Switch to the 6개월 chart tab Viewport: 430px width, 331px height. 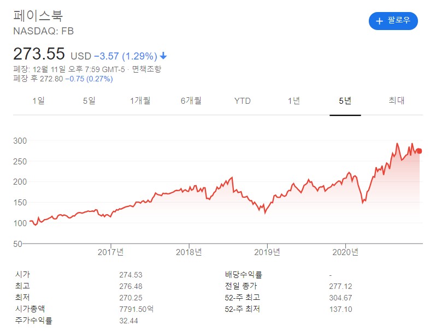[x=191, y=101]
